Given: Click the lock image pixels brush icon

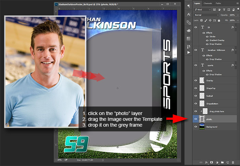Looking at the screenshot, I should (x=206, y=20).
